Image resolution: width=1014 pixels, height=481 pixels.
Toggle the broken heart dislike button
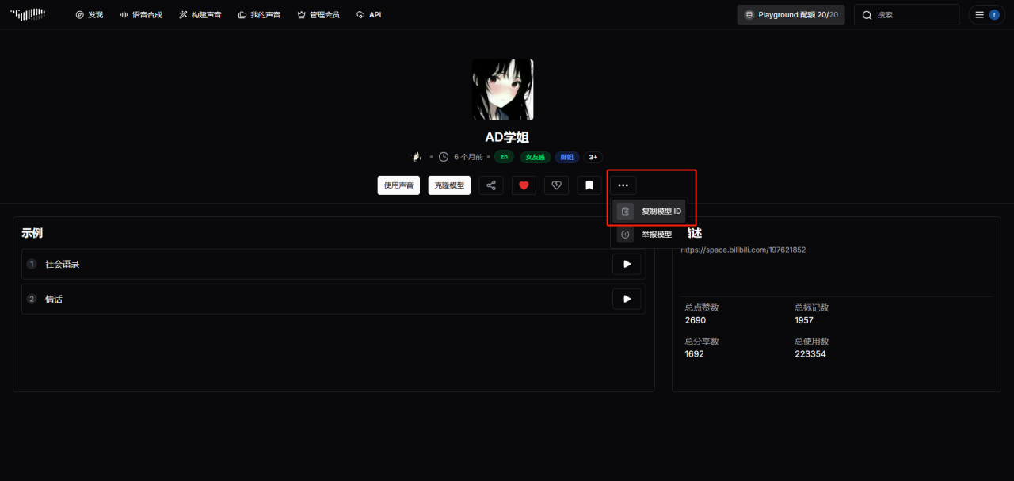(x=556, y=185)
